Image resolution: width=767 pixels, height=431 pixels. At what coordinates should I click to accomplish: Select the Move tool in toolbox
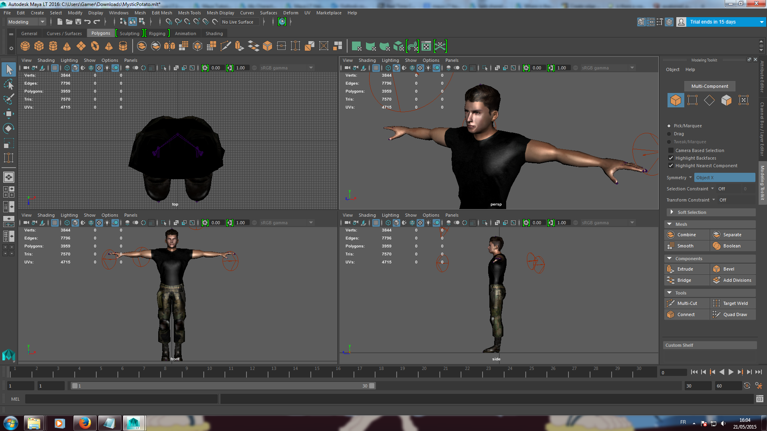tap(8, 114)
